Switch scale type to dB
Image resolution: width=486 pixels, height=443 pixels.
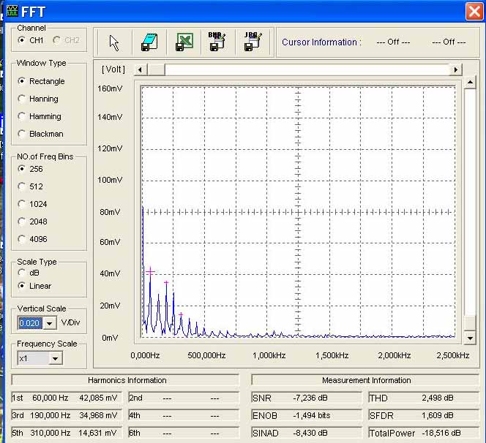[23, 273]
